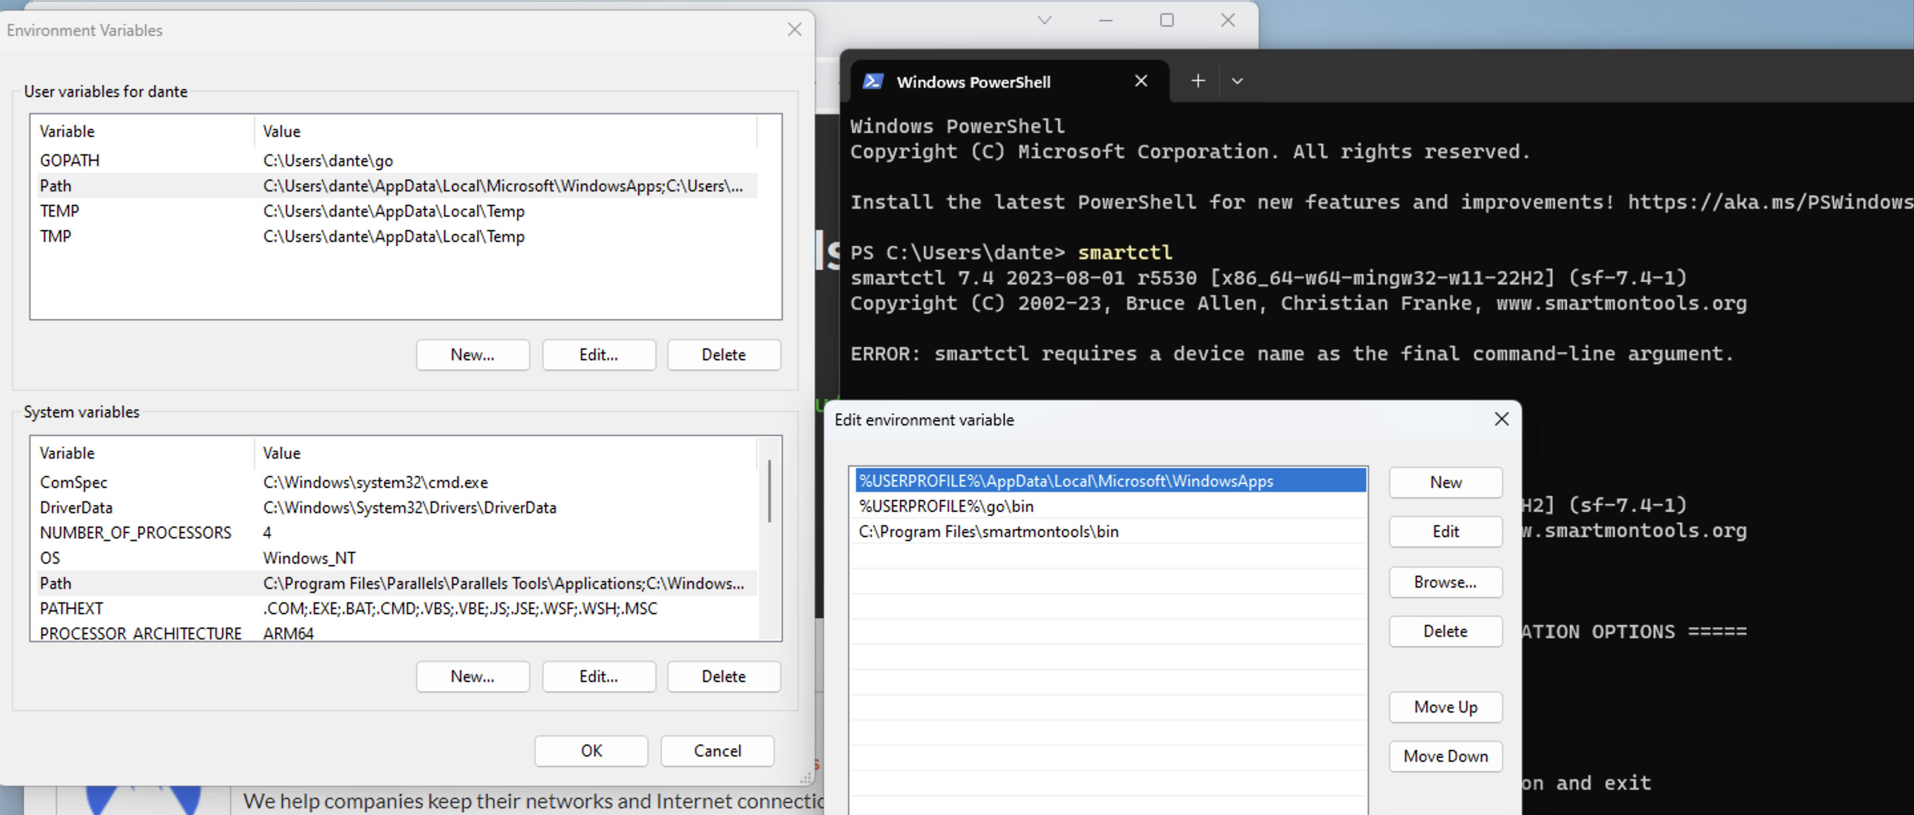The width and height of the screenshot is (1914, 815).
Task: Confirm Environment Variables with OK
Action: point(591,751)
